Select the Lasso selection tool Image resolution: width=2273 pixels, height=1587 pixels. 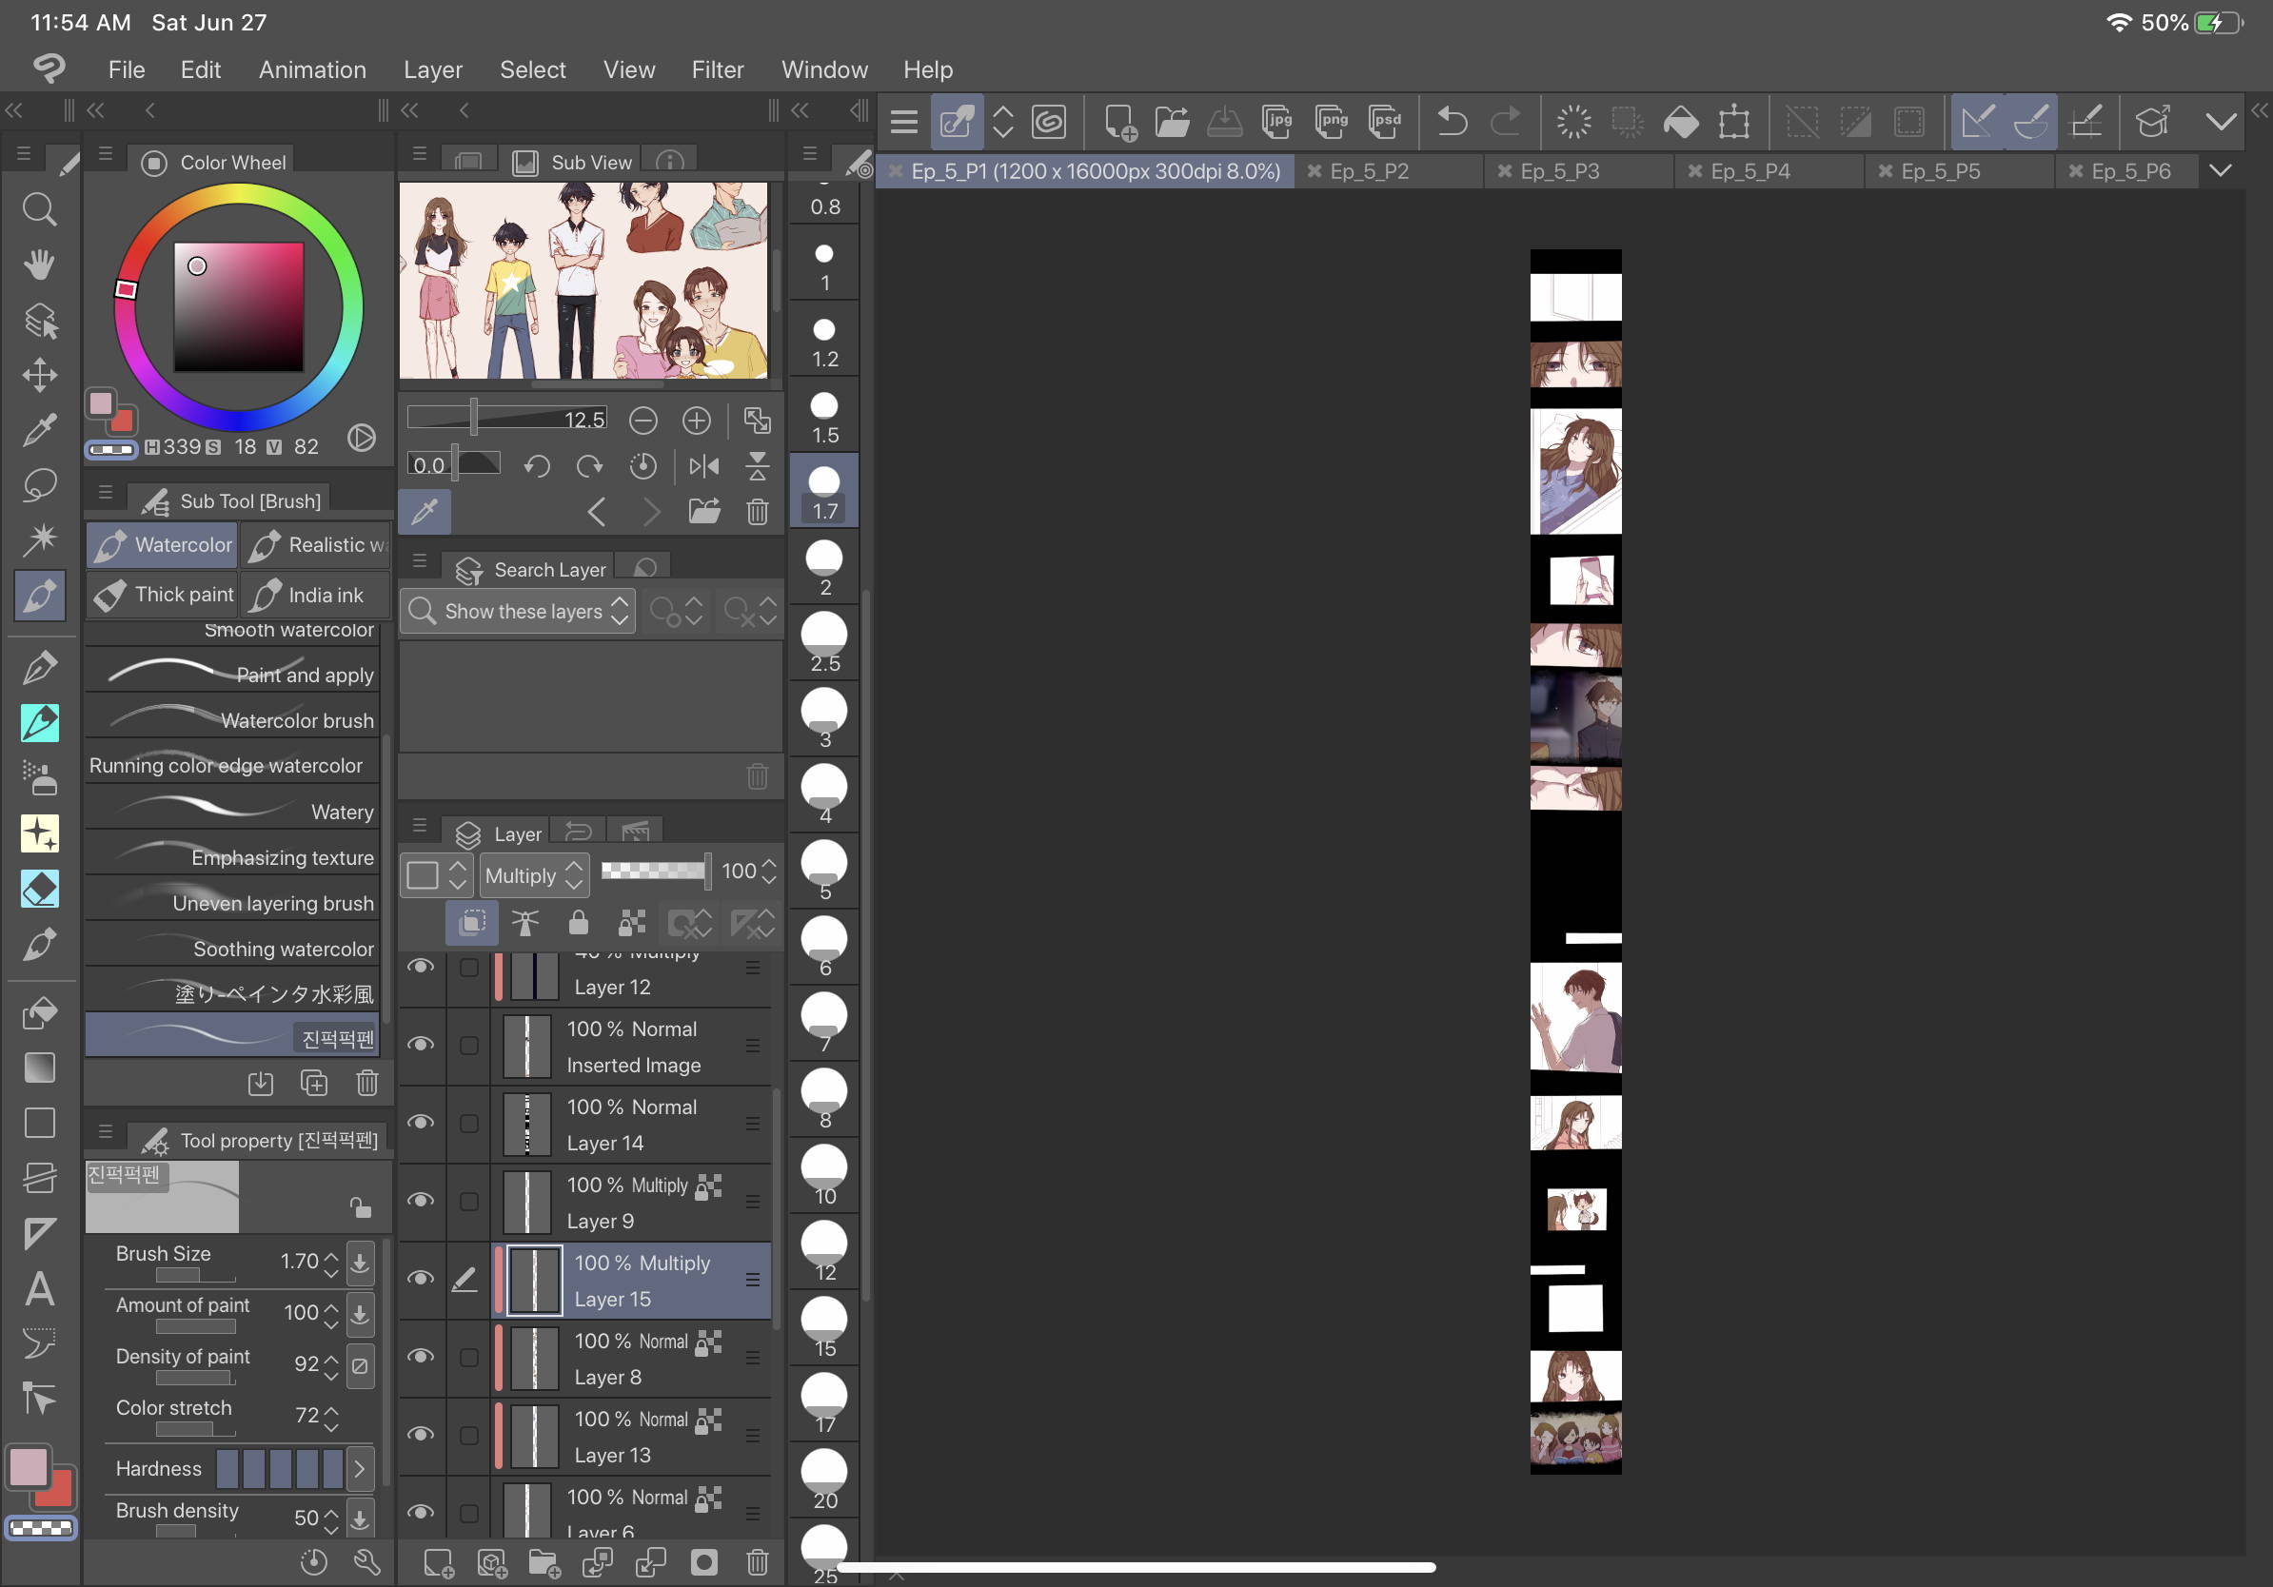pyautogui.click(x=40, y=485)
